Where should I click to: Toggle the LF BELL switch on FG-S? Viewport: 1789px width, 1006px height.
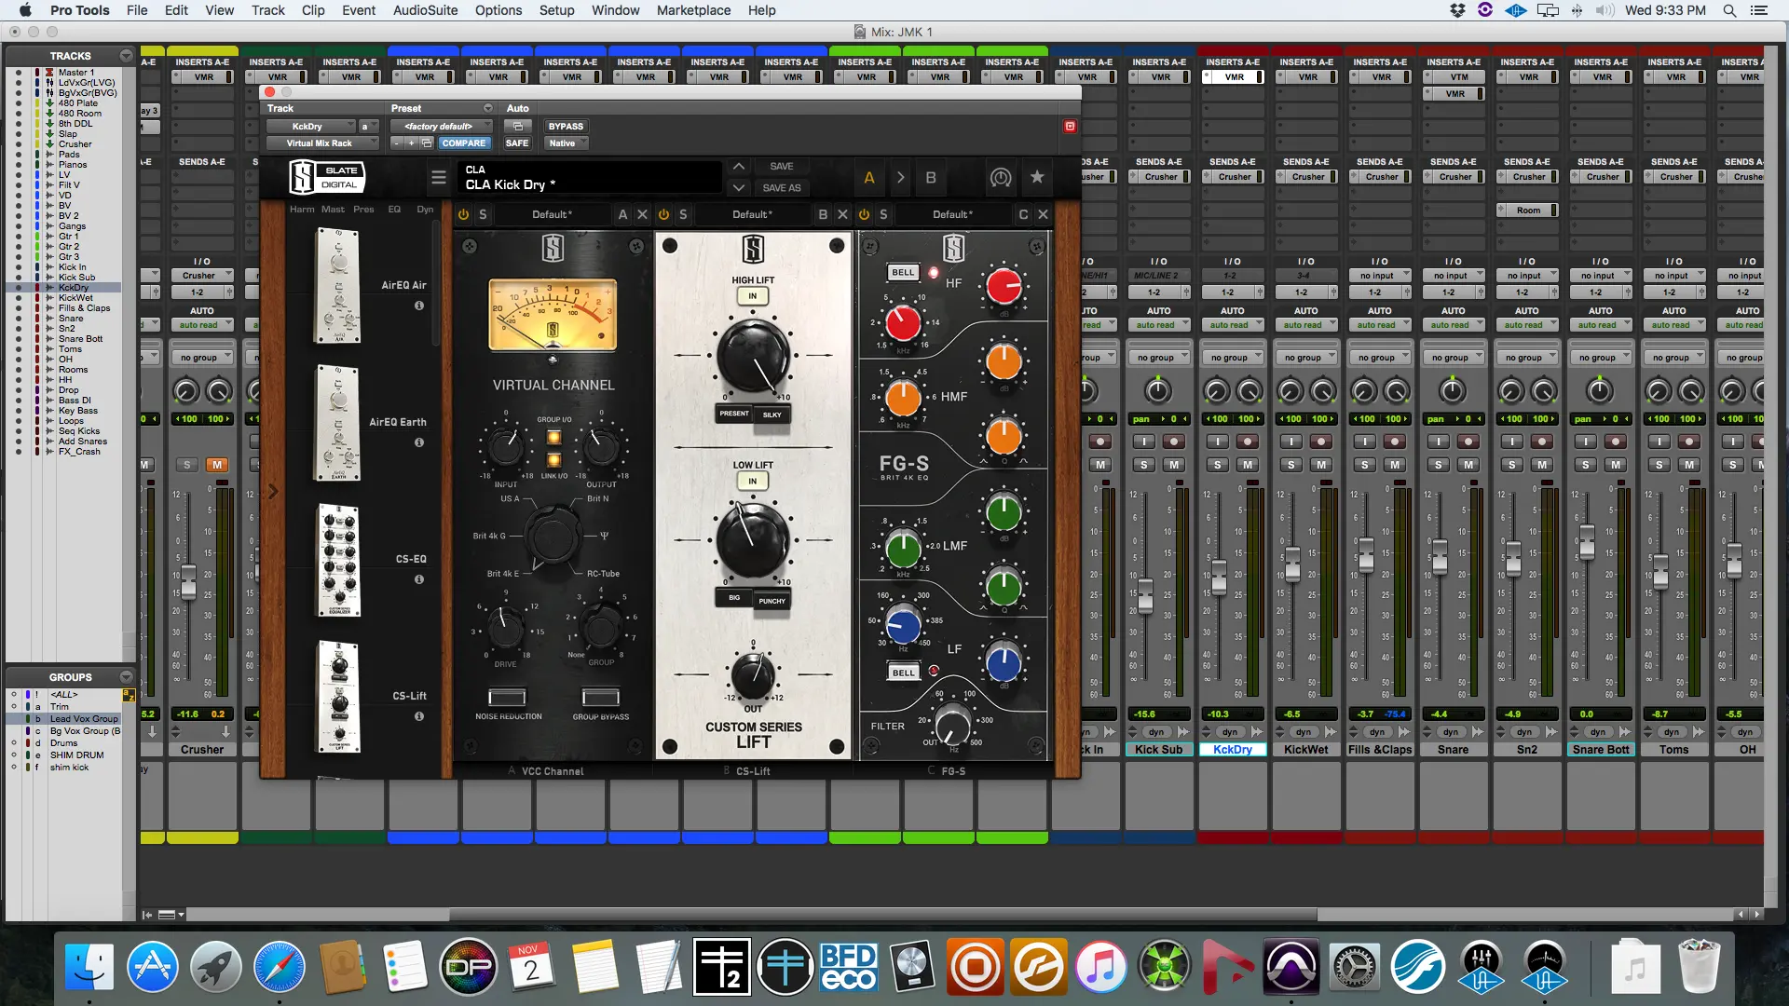[x=904, y=673]
